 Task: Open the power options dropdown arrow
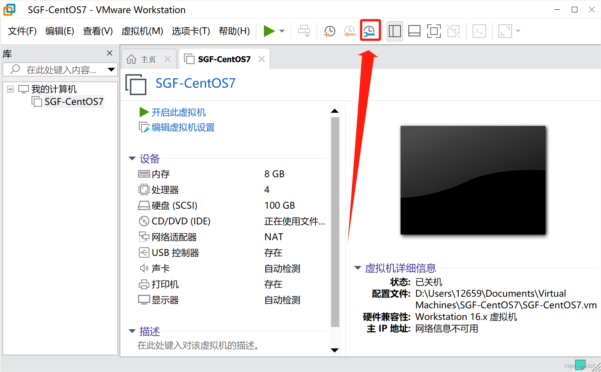(x=282, y=31)
